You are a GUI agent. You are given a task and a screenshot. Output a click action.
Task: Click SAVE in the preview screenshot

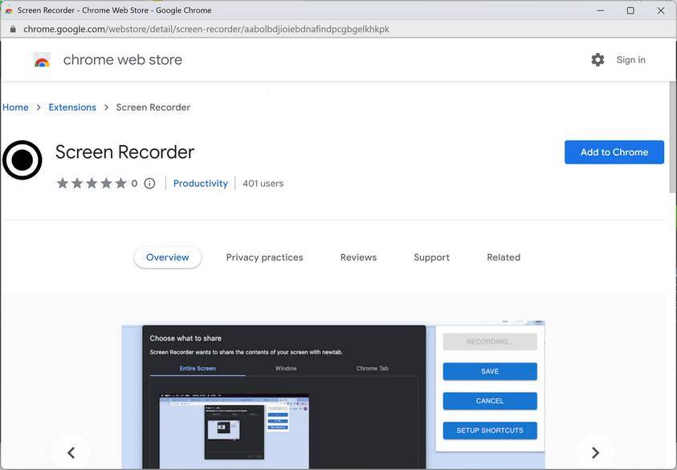(x=490, y=371)
